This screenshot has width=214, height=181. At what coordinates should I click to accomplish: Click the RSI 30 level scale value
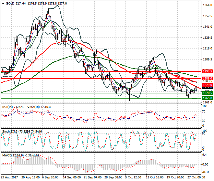[204, 121]
